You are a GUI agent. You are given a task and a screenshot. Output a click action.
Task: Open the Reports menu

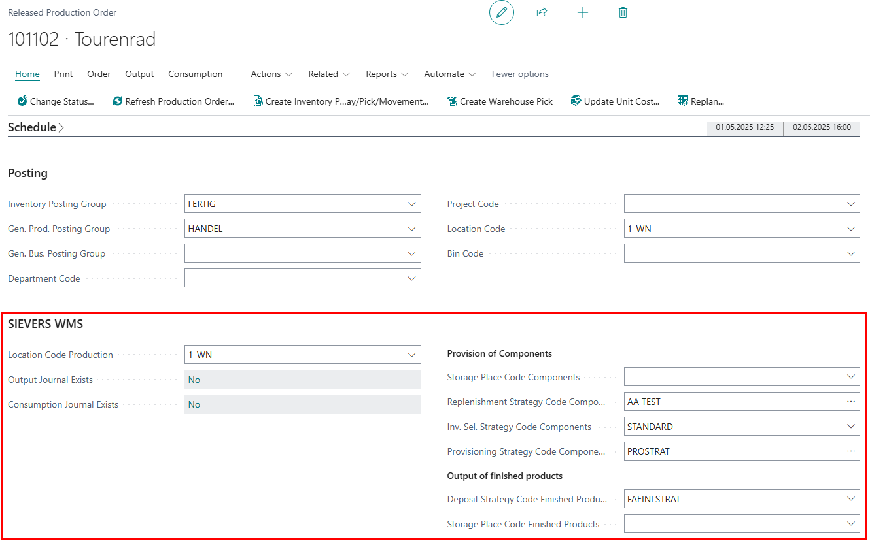[387, 74]
